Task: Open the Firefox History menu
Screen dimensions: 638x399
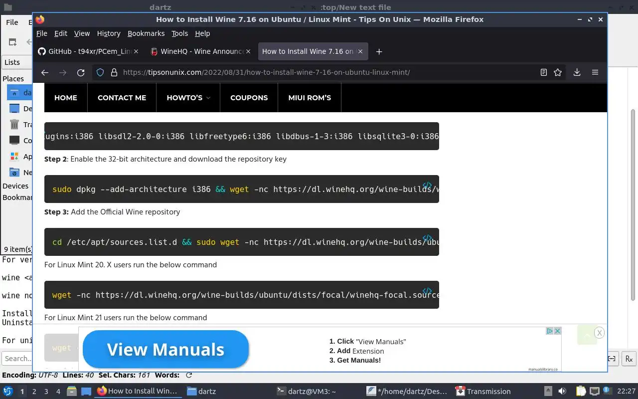Action: (109, 33)
